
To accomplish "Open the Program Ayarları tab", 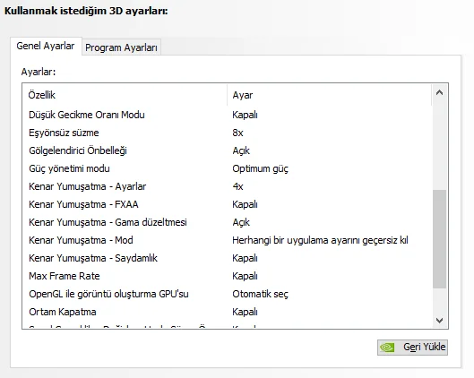I will click(121, 47).
